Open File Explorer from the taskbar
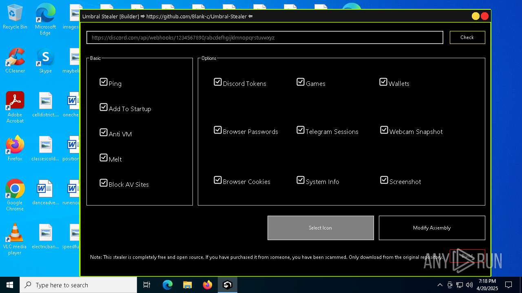 pyautogui.click(x=188, y=285)
